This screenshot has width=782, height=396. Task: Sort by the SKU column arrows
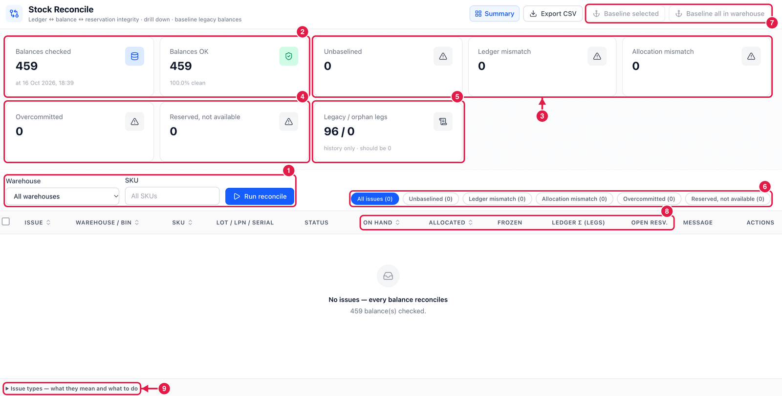coord(190,222)
